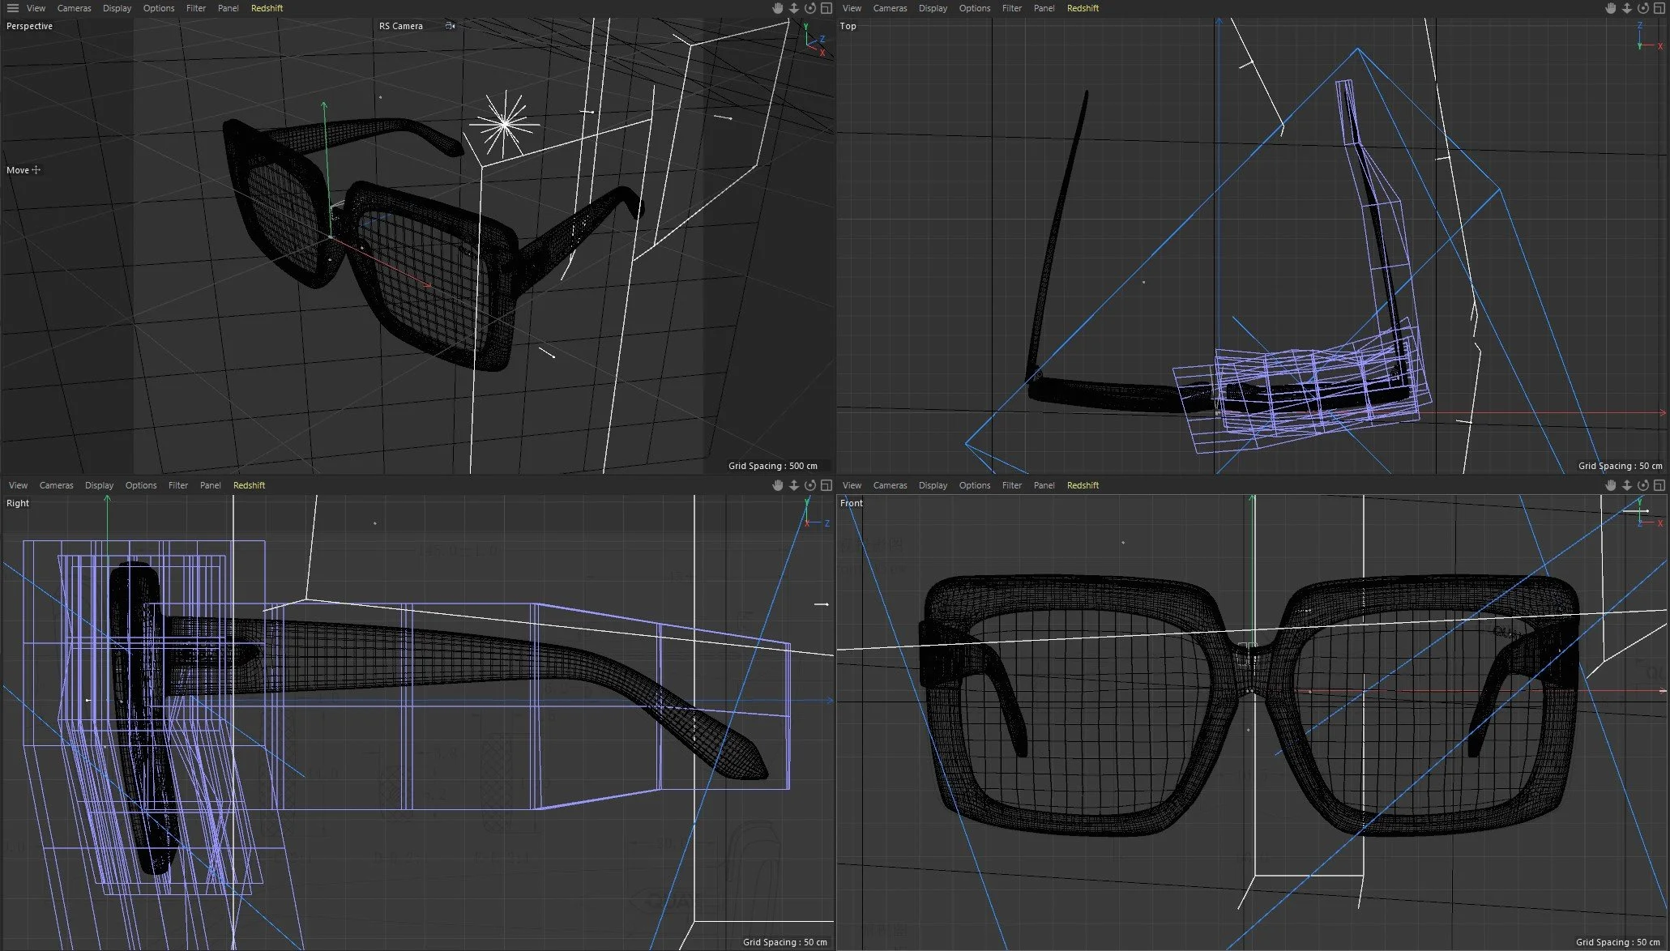Click the XYZ axis gizmo in Perspective viewport

tap(814, 39)
